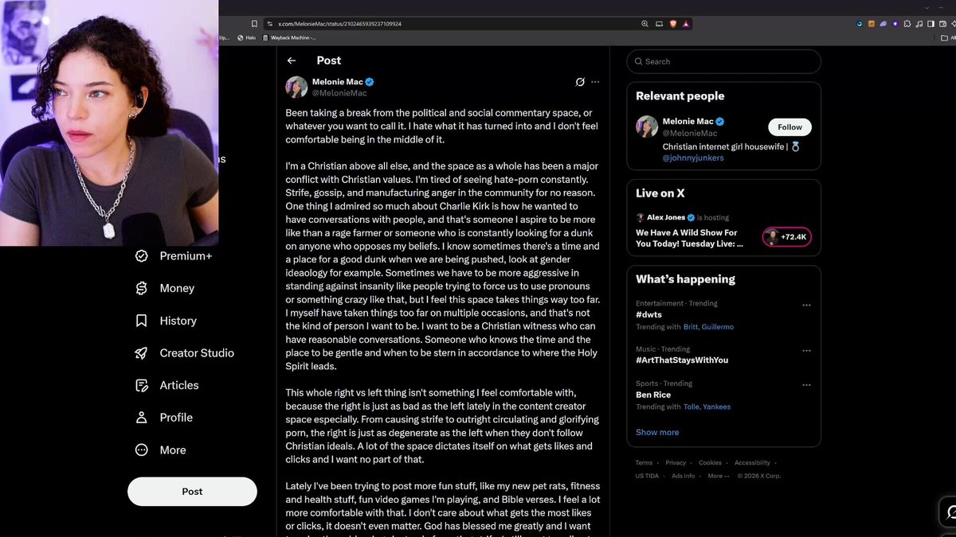Click the Grok icon on Melonie Mac's post
956x537 pixels.
[x=581, y=82]
